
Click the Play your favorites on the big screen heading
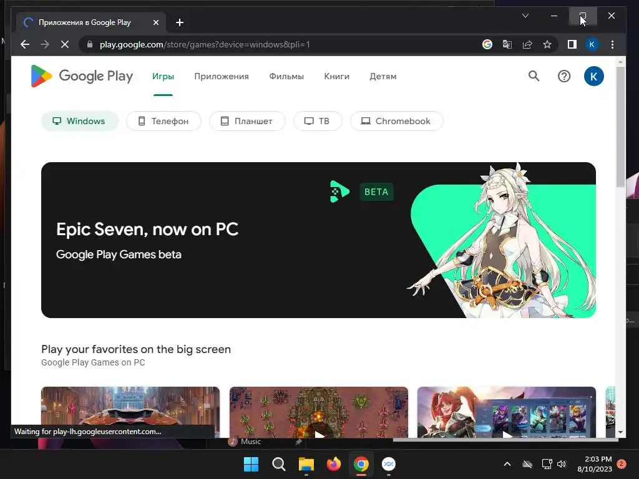[135, 349]
